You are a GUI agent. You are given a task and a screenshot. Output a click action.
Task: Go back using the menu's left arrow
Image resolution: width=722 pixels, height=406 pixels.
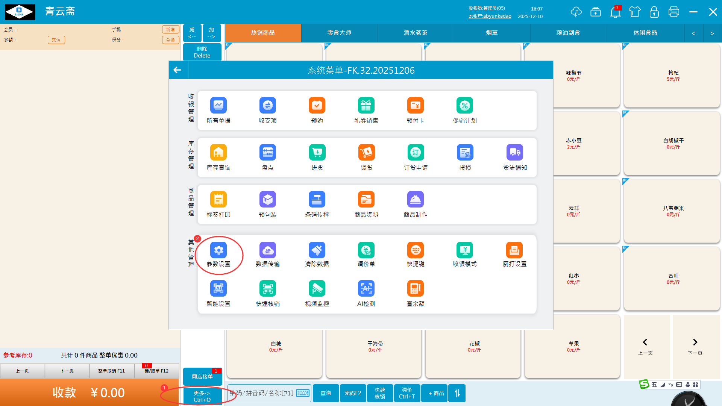177,70
